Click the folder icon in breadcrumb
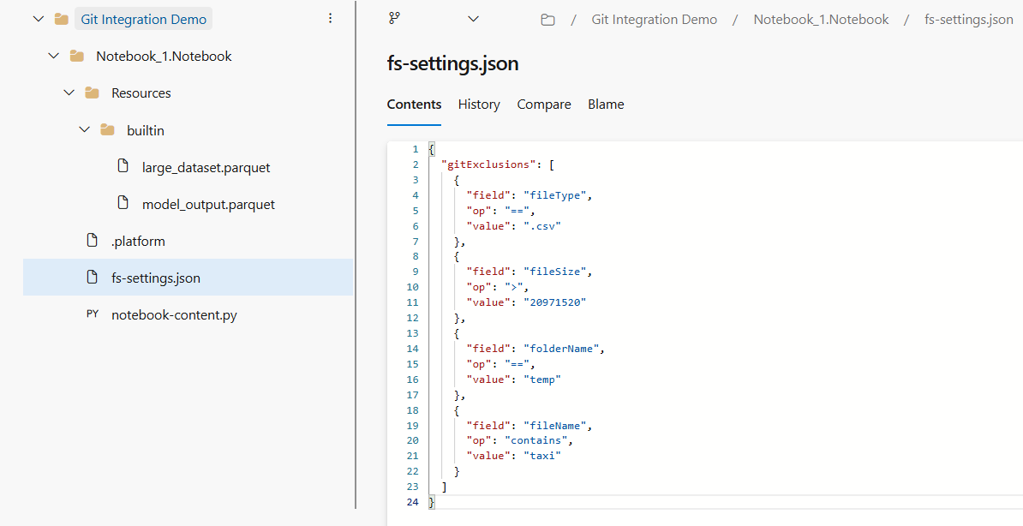1023x526 pixels. click(x=547, y=20)
